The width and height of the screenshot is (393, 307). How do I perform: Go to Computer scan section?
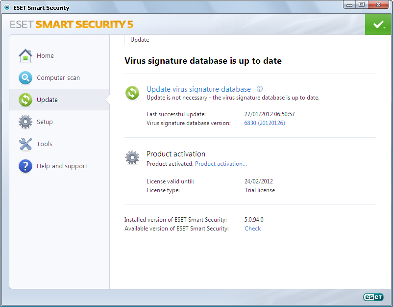point(58,78)
